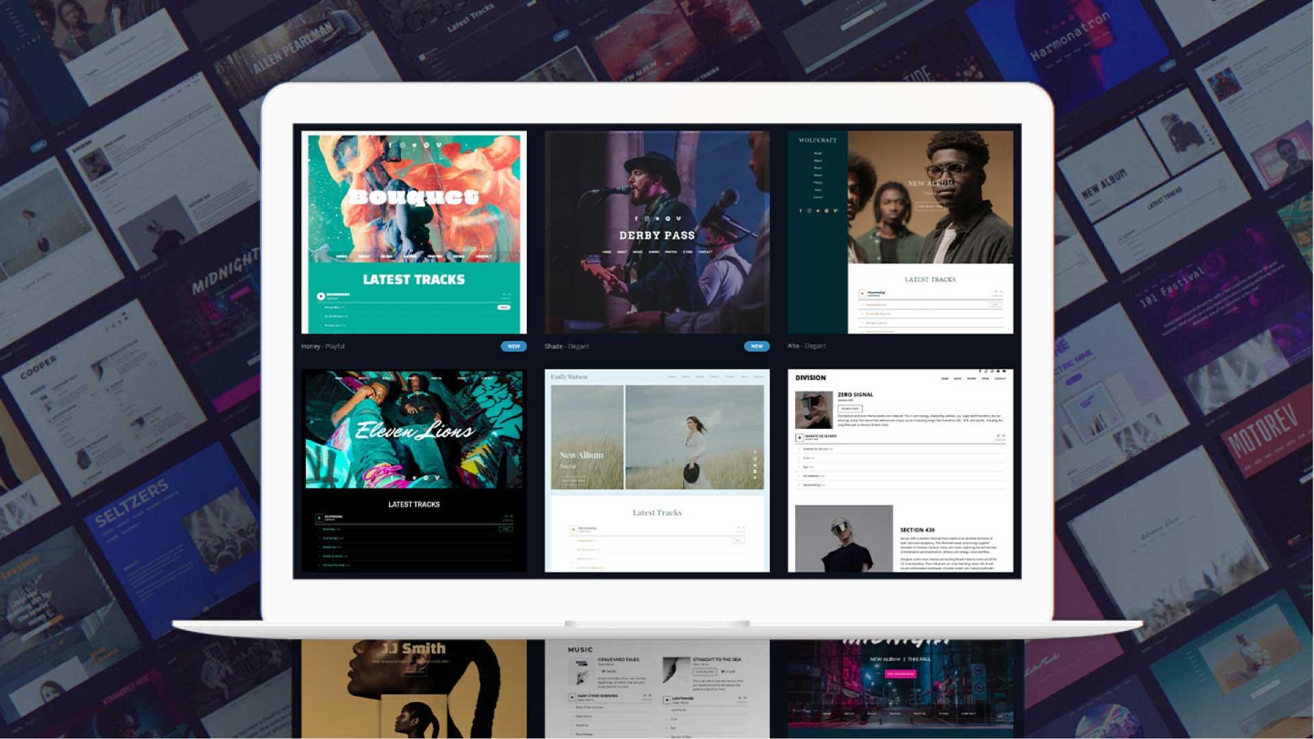
Task: Click the 'Alto - Elegant' template label
Action: pyautogui.click(x=807, y=346)
